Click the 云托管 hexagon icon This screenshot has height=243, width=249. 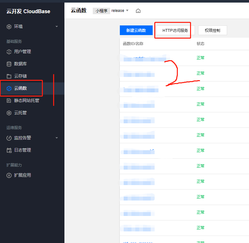coord(9,113)
